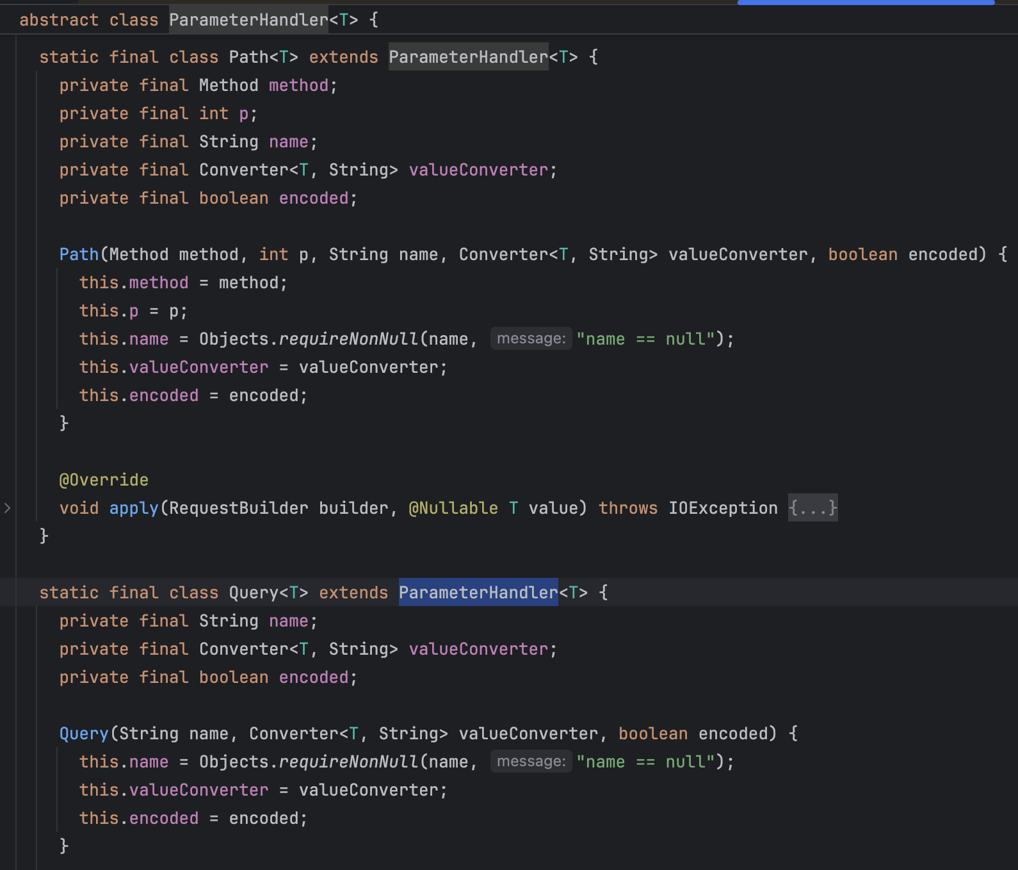Click the Query class name in declaration
The height and width of the screenshot is (870, 1018).
[x=254, y=593]
